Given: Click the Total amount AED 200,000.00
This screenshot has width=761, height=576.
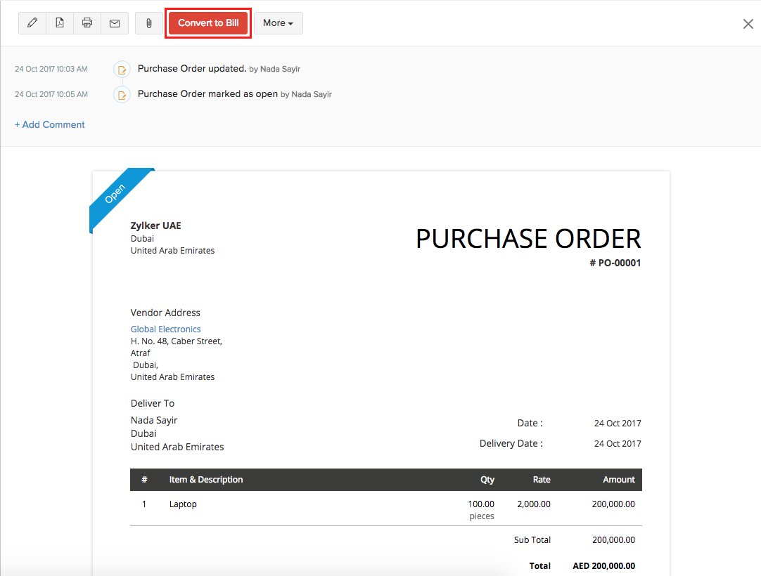Looking at the screenshot, I should [x=603, y=566].
